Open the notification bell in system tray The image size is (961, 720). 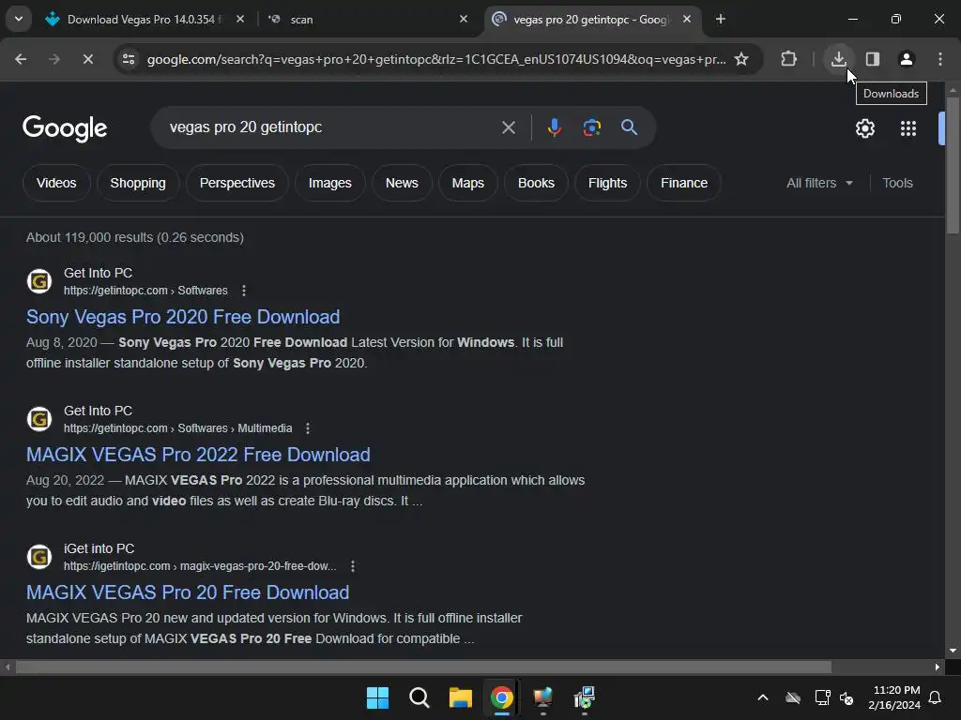tap(936, 697)
